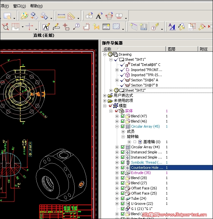The image size is (213, 219).
Task: Select Detail "Detail@8" C view
Action: point(145,65)
